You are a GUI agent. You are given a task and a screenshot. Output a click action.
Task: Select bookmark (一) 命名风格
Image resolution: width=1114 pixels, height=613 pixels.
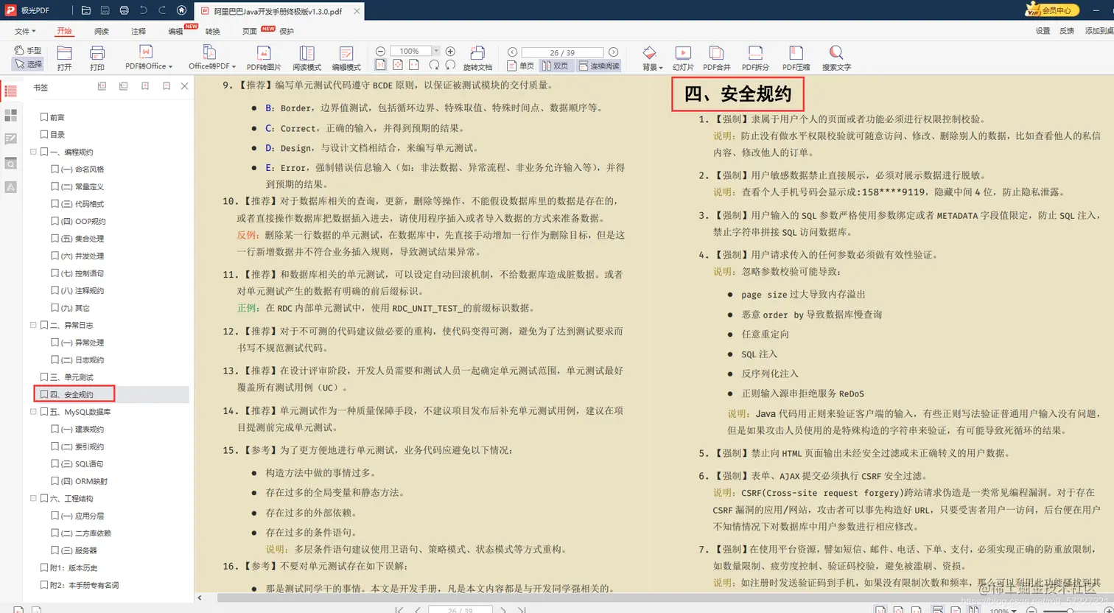click(x=82, y=169)
